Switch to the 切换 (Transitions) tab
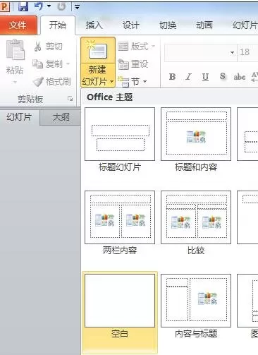258x355 pixels. coord(168,25)
